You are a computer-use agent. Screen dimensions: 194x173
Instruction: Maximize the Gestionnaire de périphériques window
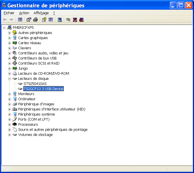pos(181,5)
